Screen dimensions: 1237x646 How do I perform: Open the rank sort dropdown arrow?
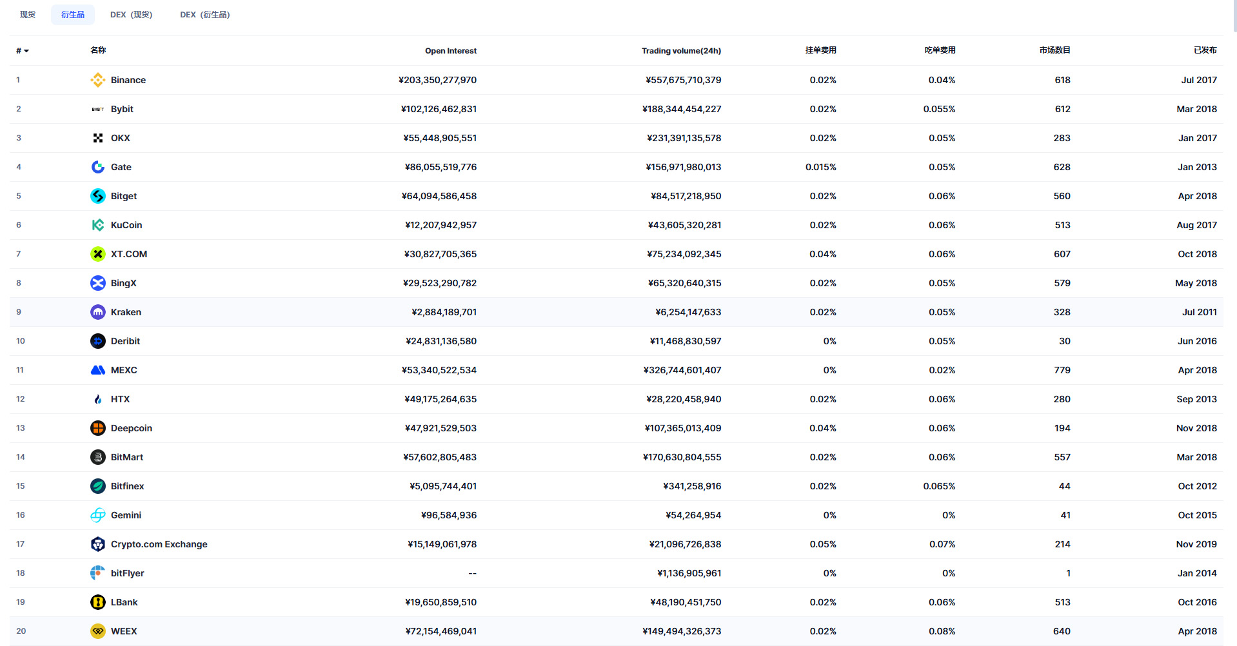[26, 50]
